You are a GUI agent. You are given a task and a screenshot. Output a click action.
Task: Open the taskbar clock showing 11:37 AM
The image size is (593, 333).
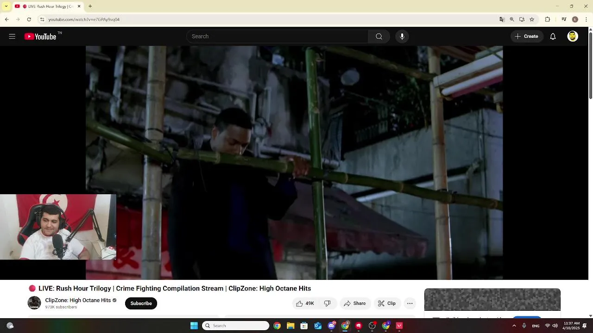(x=571, y=326)
